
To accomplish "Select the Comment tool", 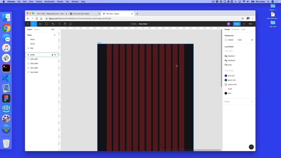I will click(x=70, y=24).
